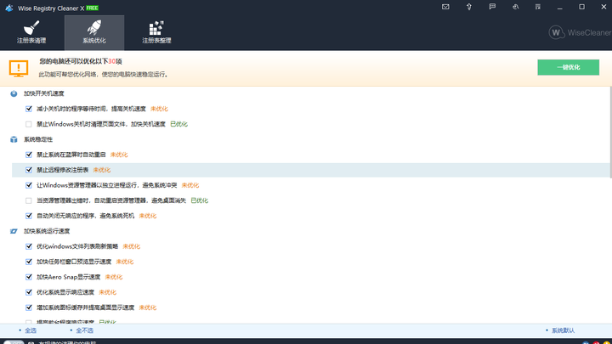Click the Wise Registry Cleaner X title text
Screen dimensions: 612x344
[51, 8]
